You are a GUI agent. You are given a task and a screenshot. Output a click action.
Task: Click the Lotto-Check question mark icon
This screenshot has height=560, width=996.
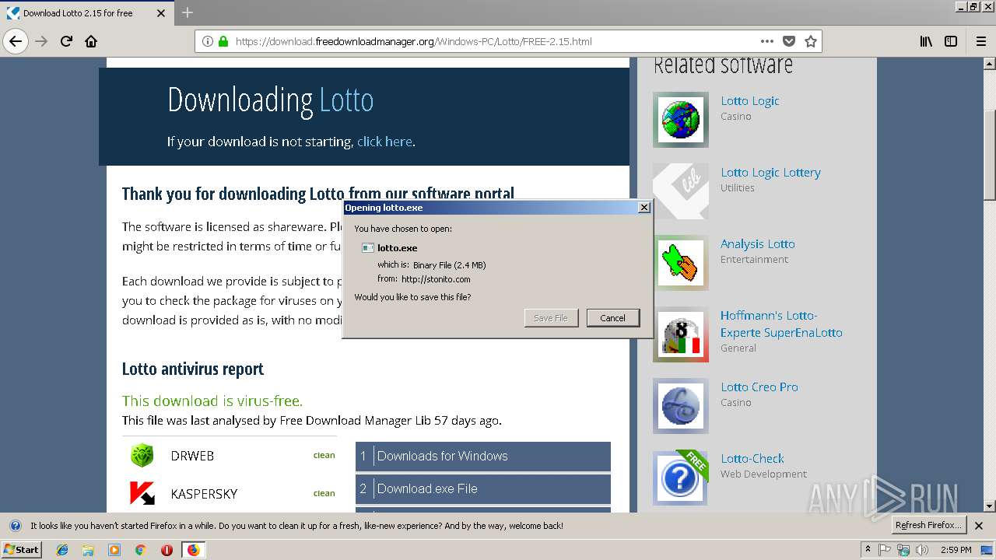(681, 478)
